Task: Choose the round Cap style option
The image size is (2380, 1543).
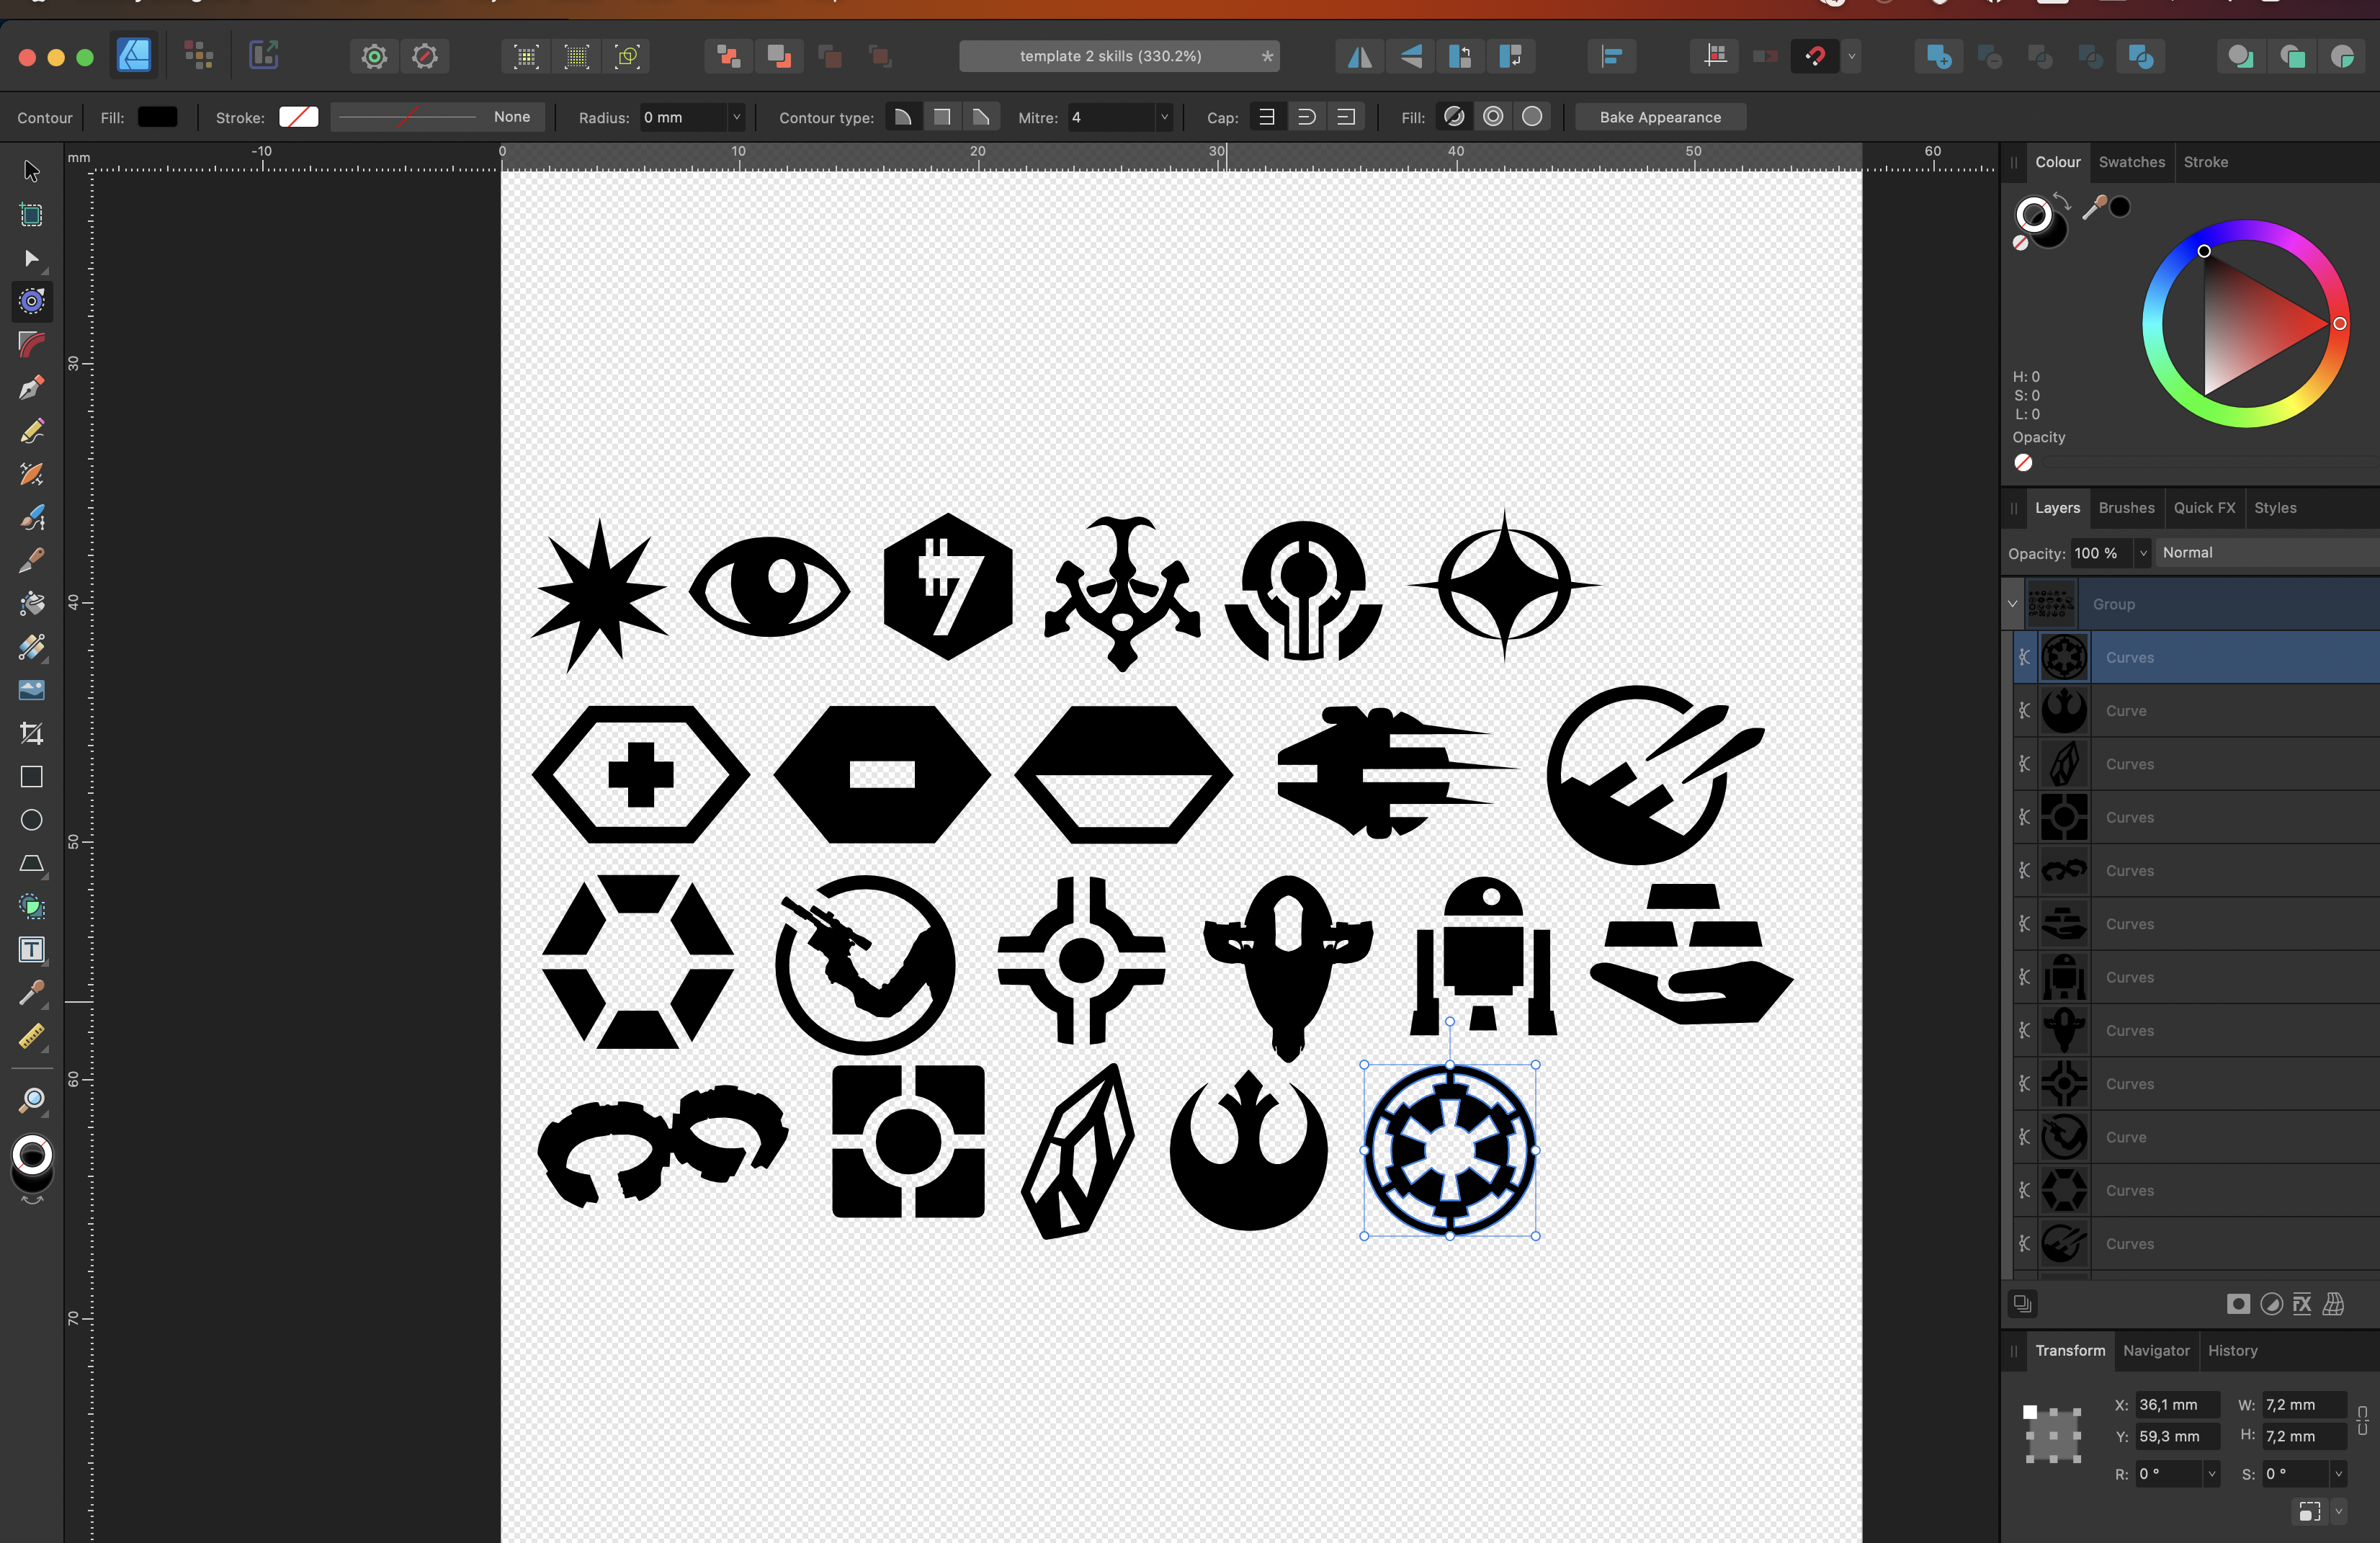Action: [x=1306, y=117]
